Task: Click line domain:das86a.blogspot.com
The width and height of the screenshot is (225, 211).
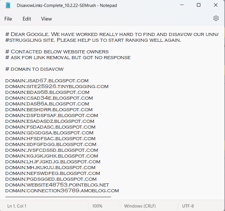Action: pos(47,104)
